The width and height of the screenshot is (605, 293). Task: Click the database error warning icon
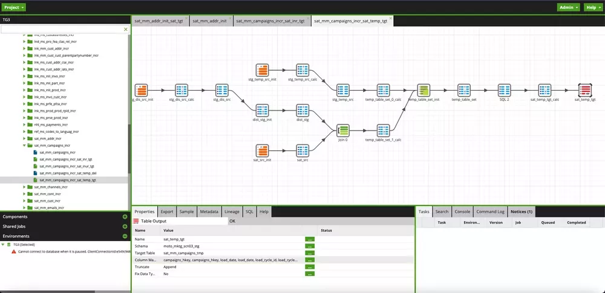14,251
